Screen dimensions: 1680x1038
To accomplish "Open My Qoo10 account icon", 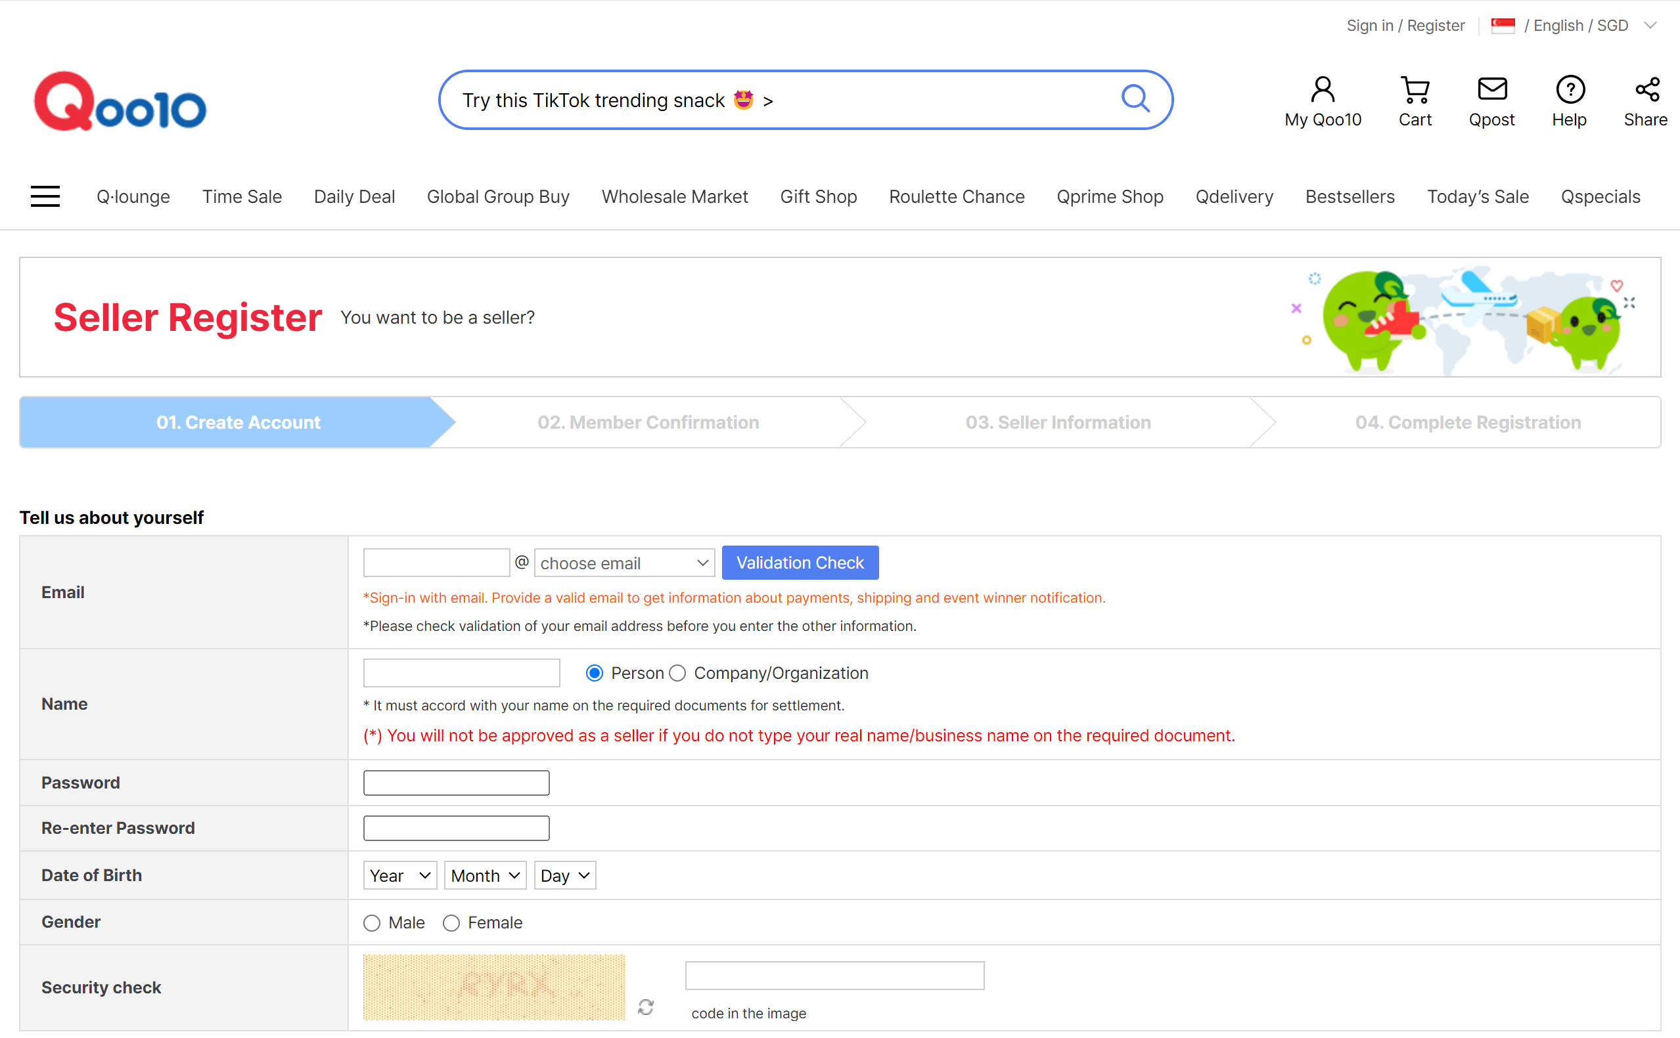I will pyautogui.click(x=1322, y=90).
